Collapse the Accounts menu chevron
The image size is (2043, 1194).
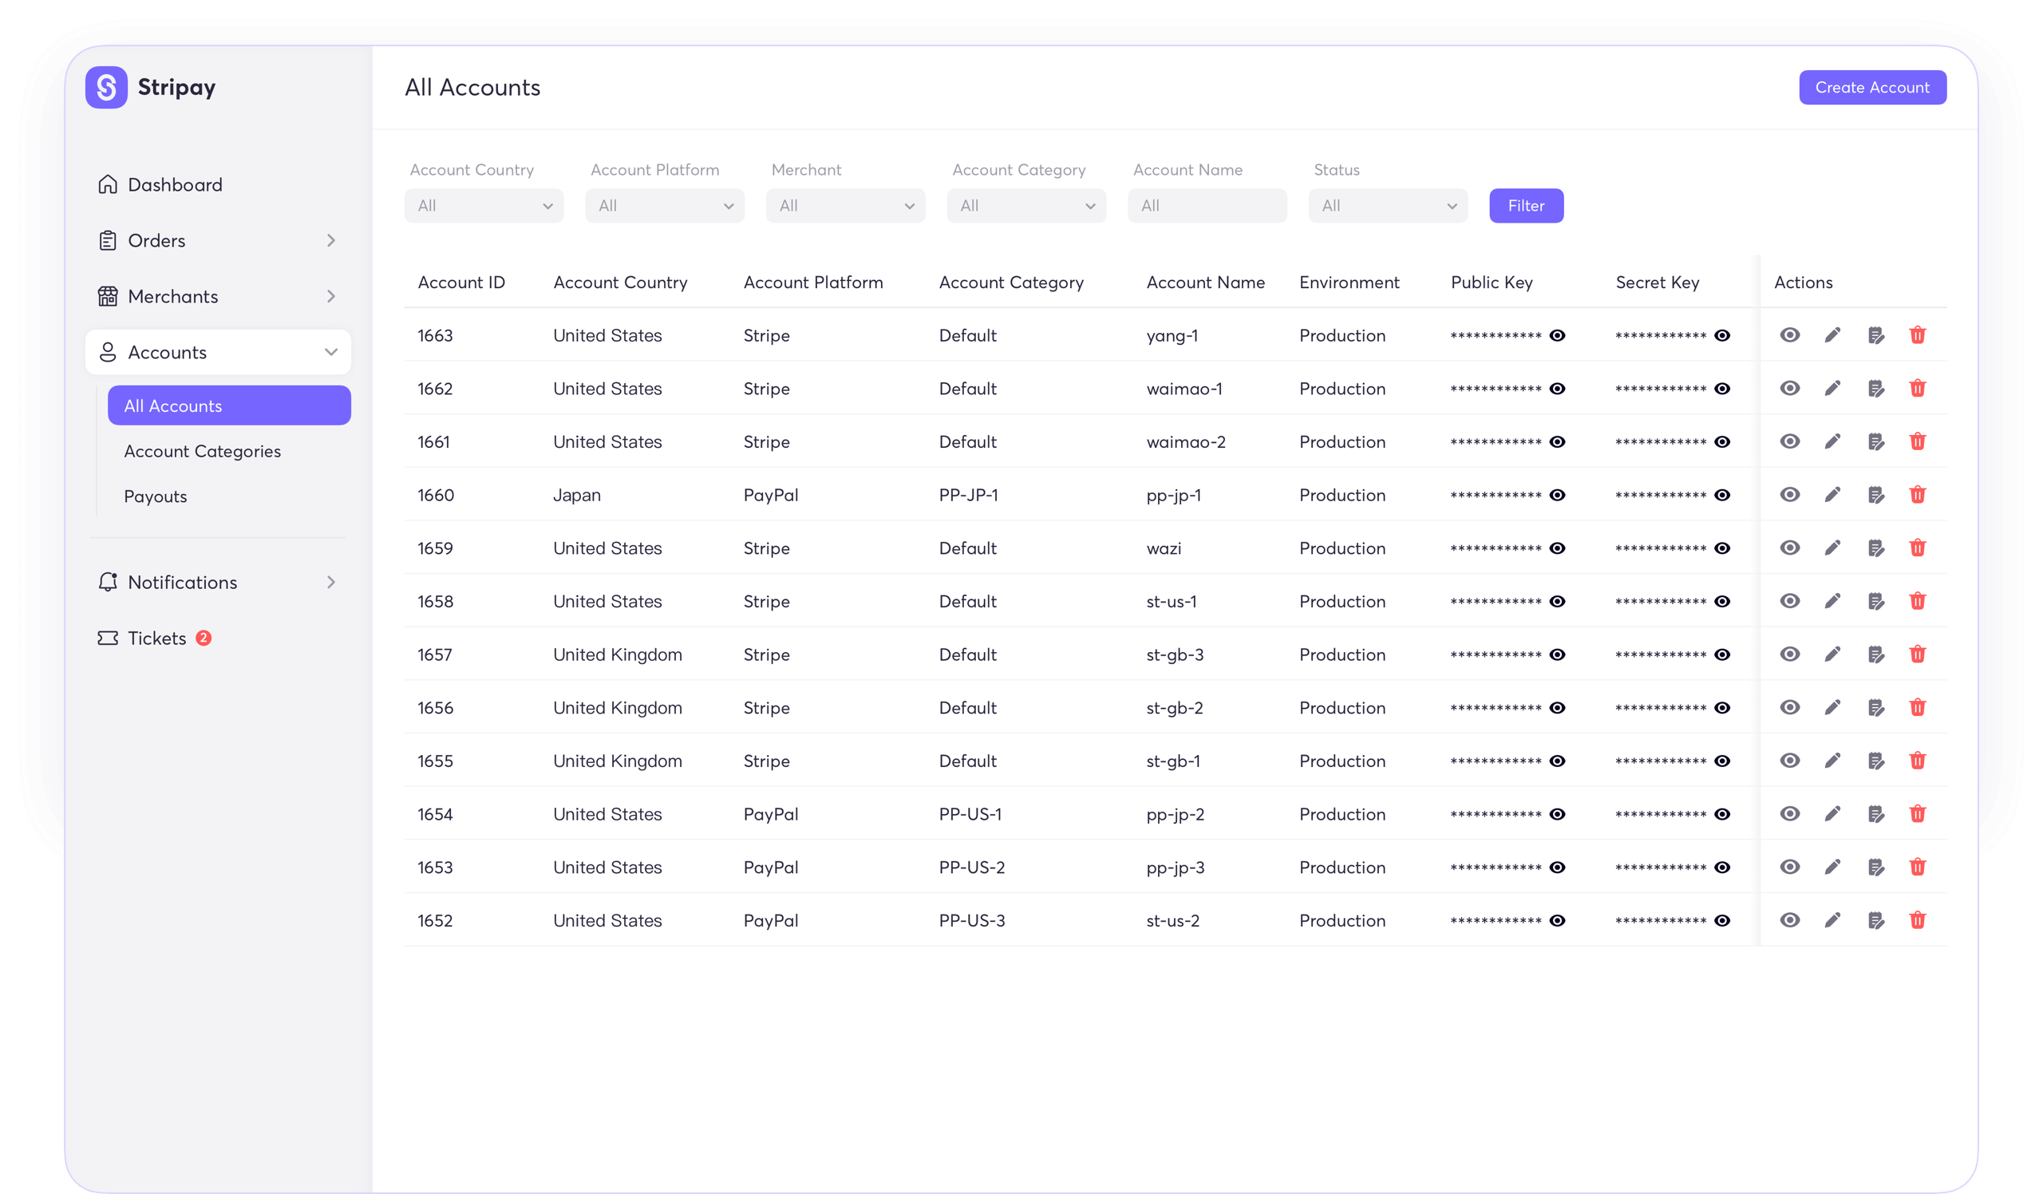coord(330,352)
